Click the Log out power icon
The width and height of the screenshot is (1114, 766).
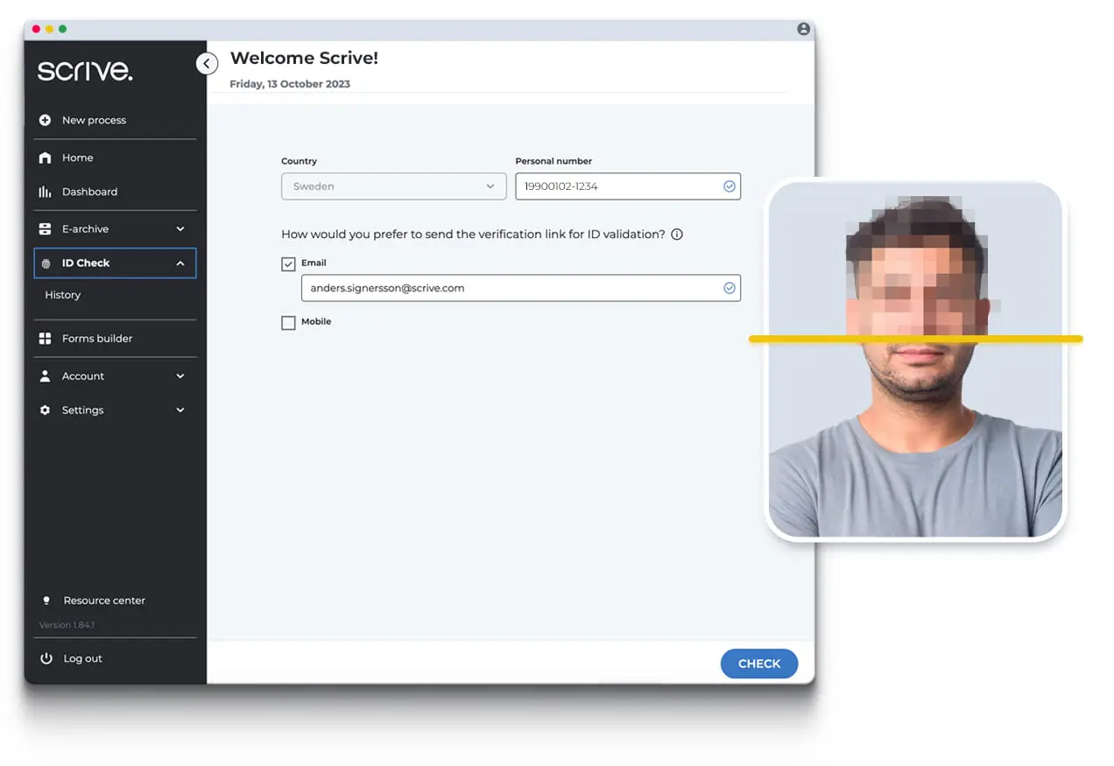(x=46, y=657)
